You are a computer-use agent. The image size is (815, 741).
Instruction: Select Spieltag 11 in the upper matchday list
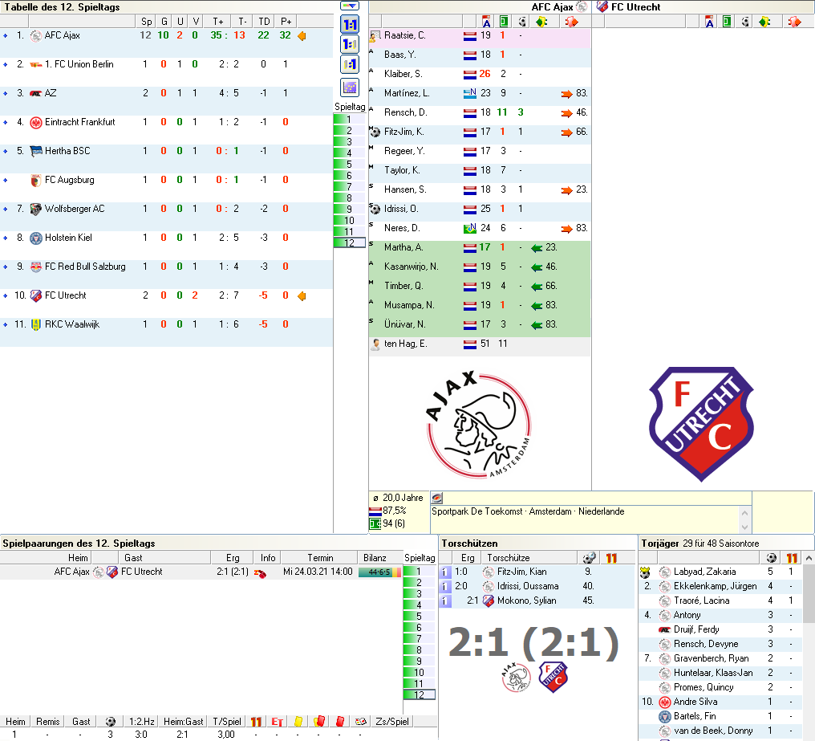[x=349, y=231]
